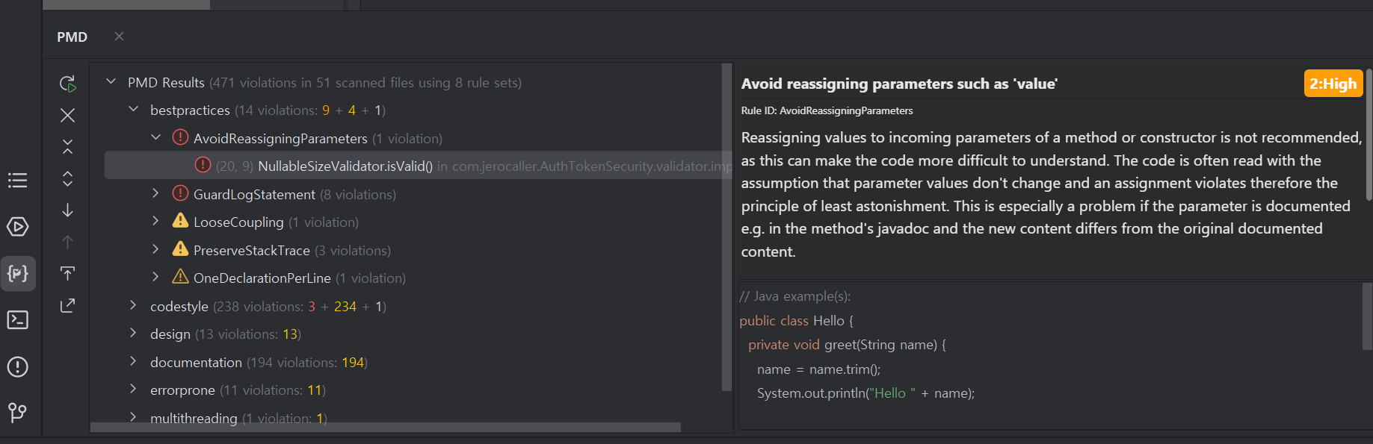The height and width of the screenshot is (444, 1373).
Task: Select the PMD tab
Action: click(x=72, y=37)
